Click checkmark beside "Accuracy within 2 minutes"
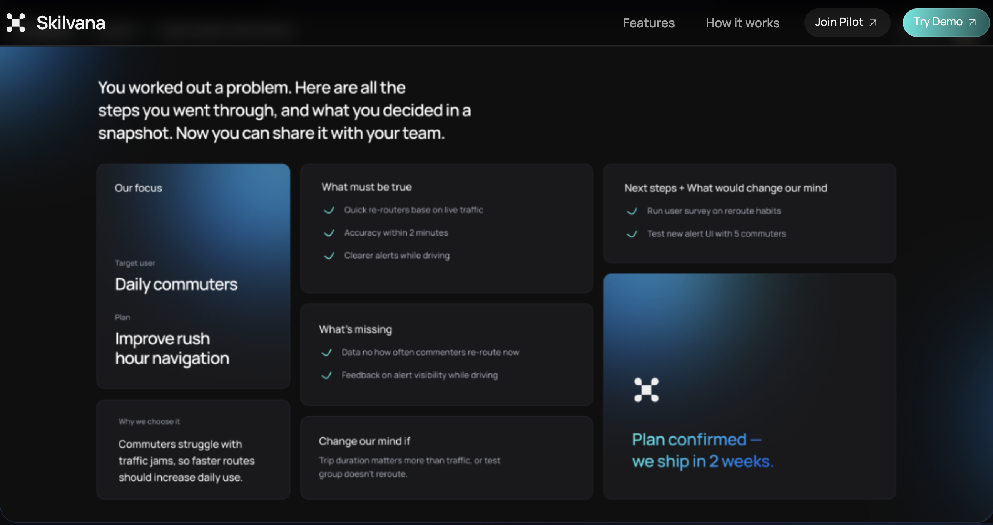Viewport: 993px width, 525px height. point(329,233)
